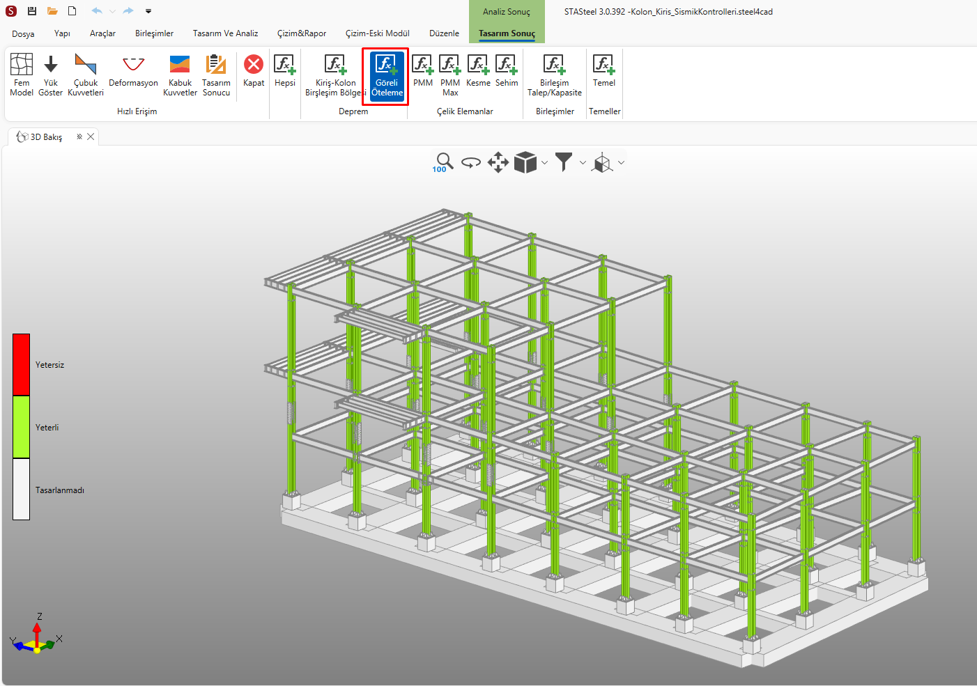Activate the rotate view tool

coord(471,163)
